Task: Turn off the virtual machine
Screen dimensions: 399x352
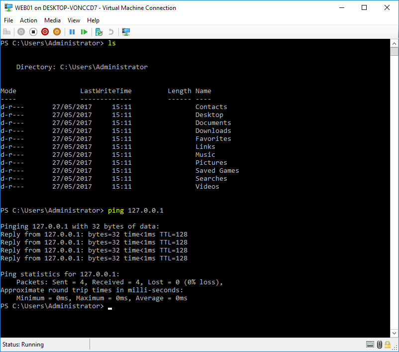Action: click(x=33, y=31)
